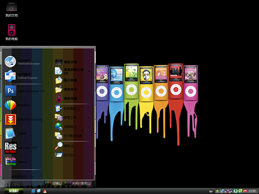Open Restorator 2007 Res icon
Viewport: 259px width, 194px height.
click(x=11, y=148)
